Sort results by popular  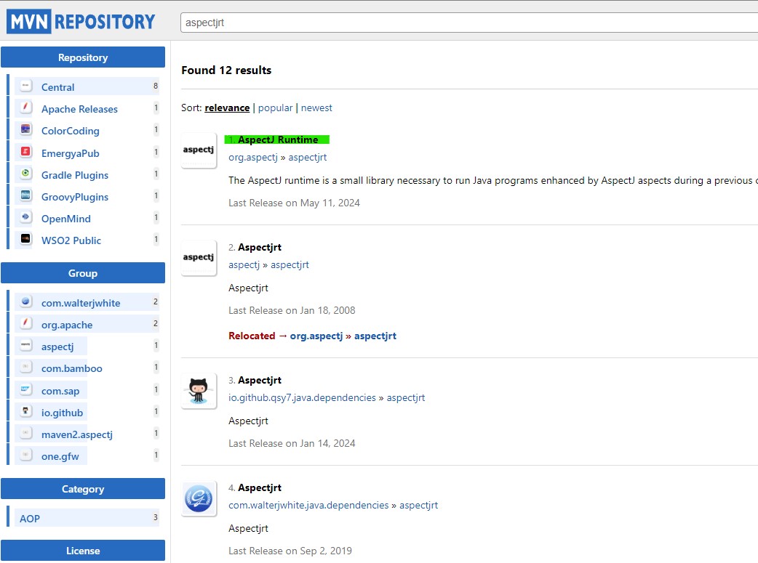click(x=276, y=108)
